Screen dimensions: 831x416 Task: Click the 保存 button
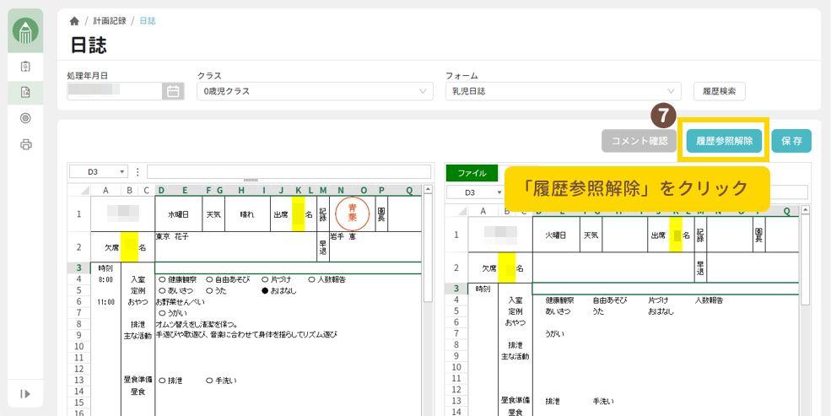tap(791, 141)
